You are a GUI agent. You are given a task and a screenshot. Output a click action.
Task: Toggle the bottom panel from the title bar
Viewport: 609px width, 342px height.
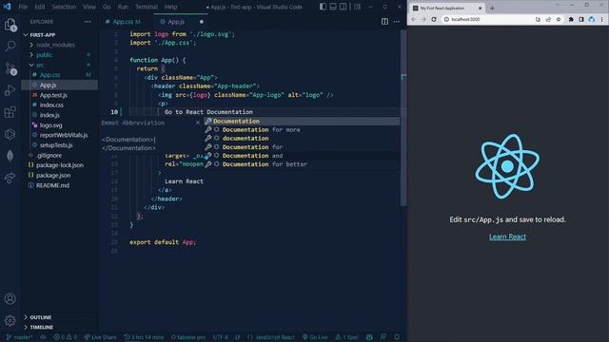point(333,7)
